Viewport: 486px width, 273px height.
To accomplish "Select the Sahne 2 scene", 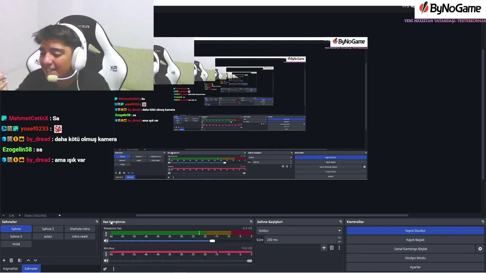I will pyautogui.click(x=48, y=229).
